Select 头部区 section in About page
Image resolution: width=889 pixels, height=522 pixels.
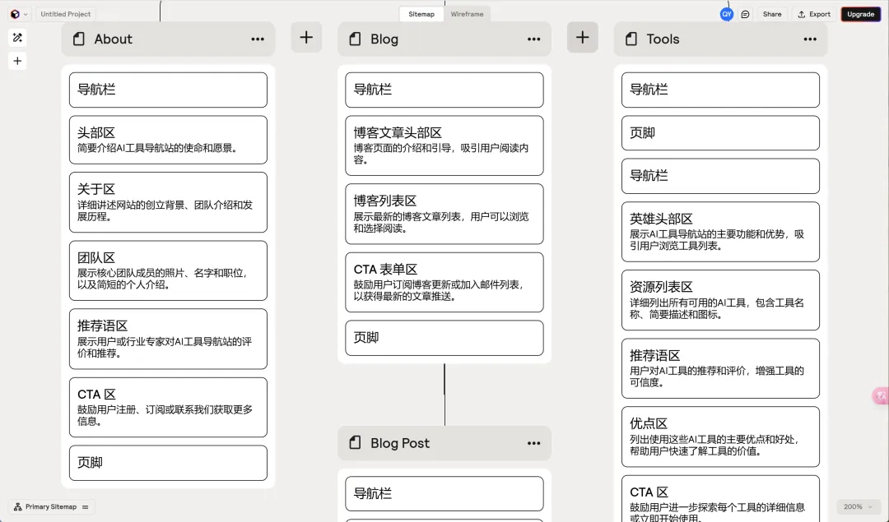click(x=169, y=140)
